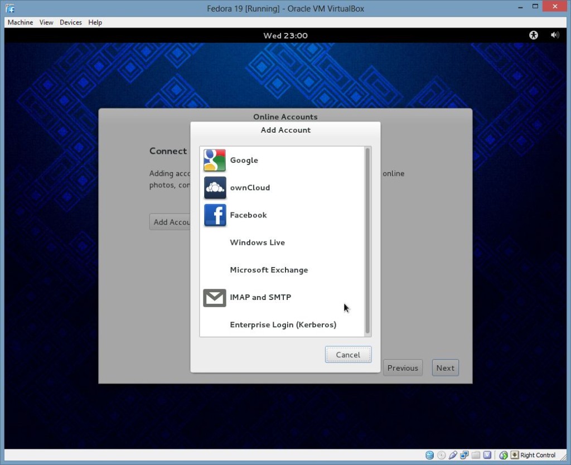Viewport: 571px width, 465px height.
Task: Open the volume speaker indicator
Action: (555, 35)
